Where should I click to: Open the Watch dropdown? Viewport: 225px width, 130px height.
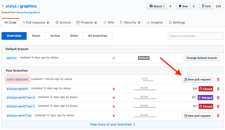[157, 6]
